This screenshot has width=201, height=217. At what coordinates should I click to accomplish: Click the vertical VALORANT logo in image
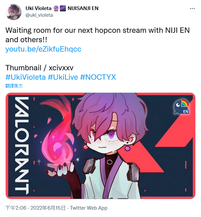tap(22, 146)
